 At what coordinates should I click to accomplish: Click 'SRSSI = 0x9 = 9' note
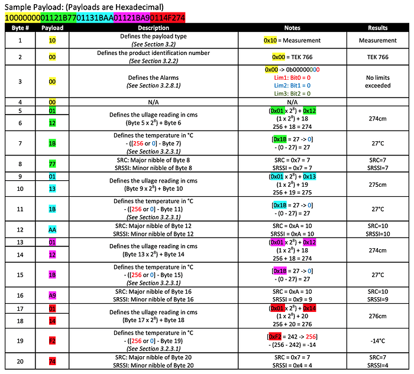(292, 300)
